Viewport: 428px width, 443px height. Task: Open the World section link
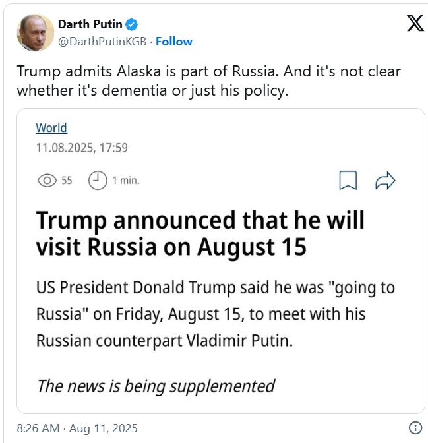51,128
